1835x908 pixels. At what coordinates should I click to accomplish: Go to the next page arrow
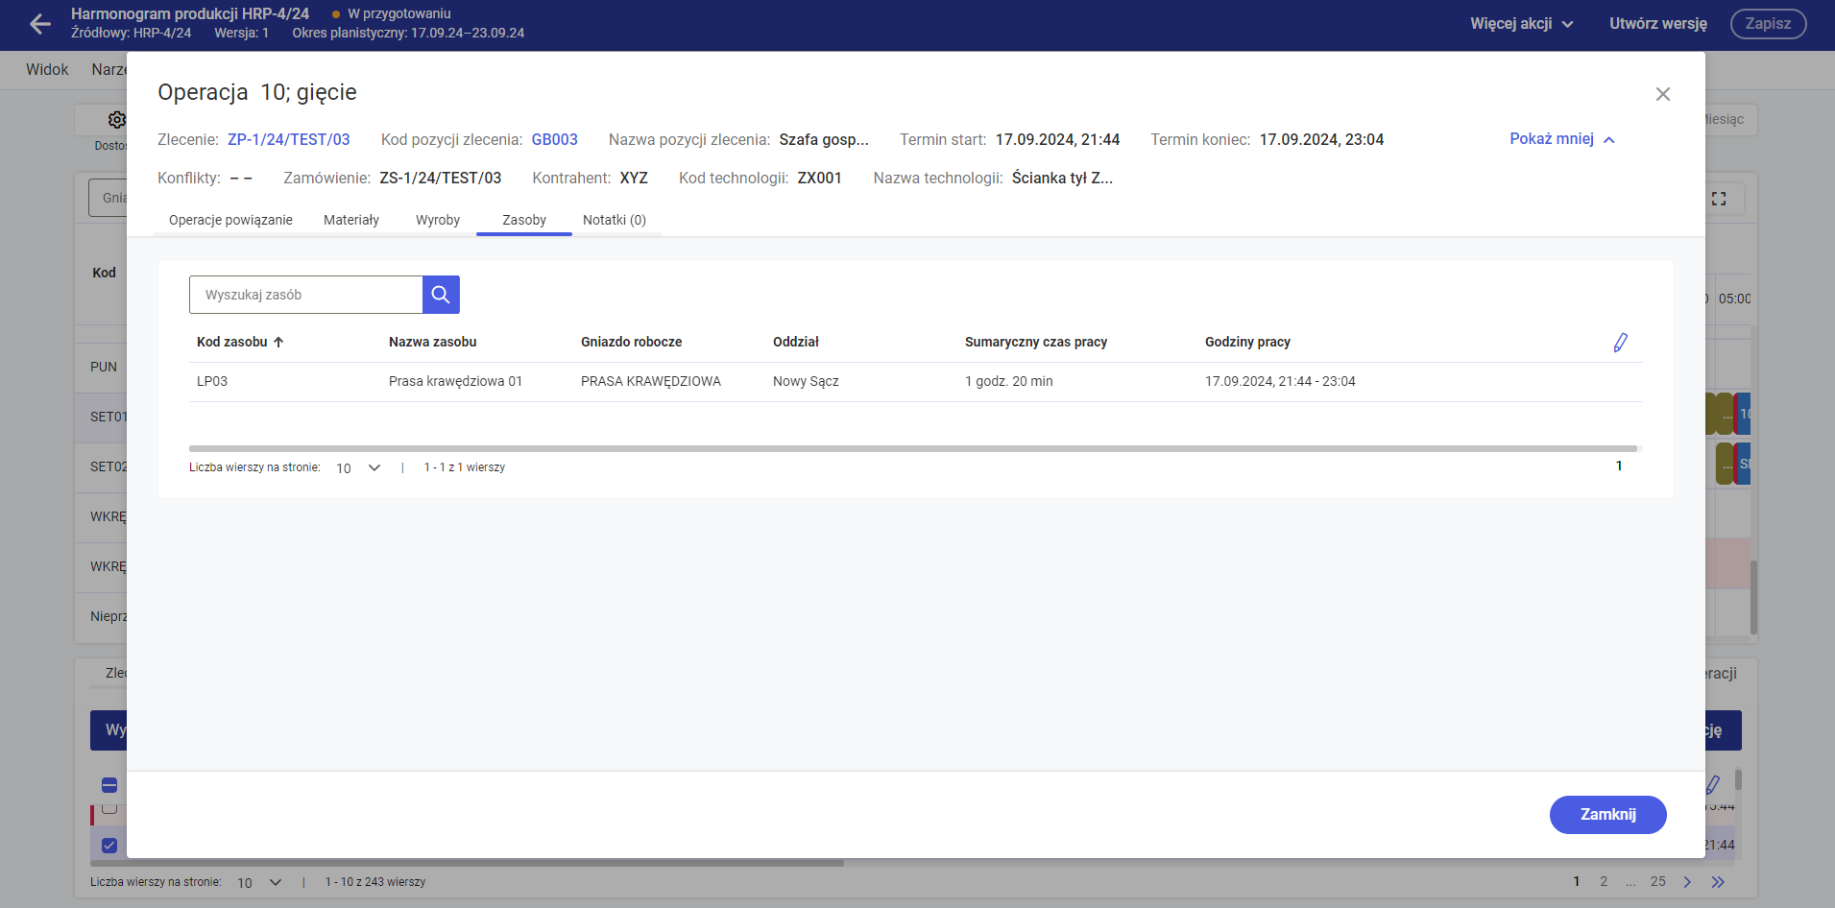click(1687, 882)
